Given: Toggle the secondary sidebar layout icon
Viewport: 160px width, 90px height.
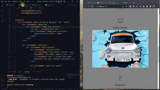Looking at the screenshot, I should [x=61, y=1].
